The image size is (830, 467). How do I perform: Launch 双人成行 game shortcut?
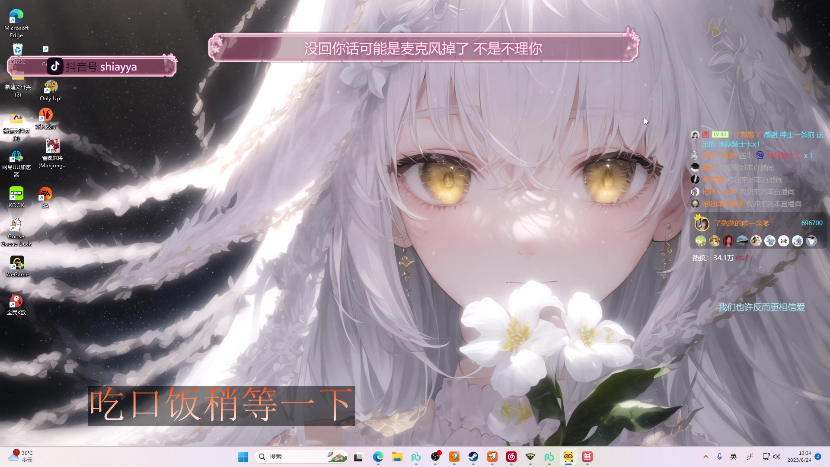pyautogui.click(x=45, y=118)
